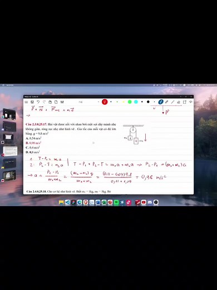
Task: Select the green color swatch
Action: click(130, 101)
